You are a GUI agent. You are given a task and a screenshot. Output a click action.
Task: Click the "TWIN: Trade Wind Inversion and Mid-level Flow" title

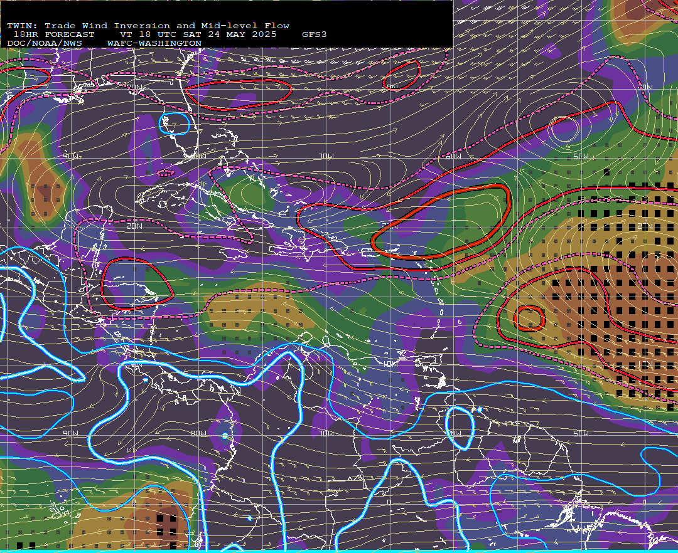tap(148, 26)
